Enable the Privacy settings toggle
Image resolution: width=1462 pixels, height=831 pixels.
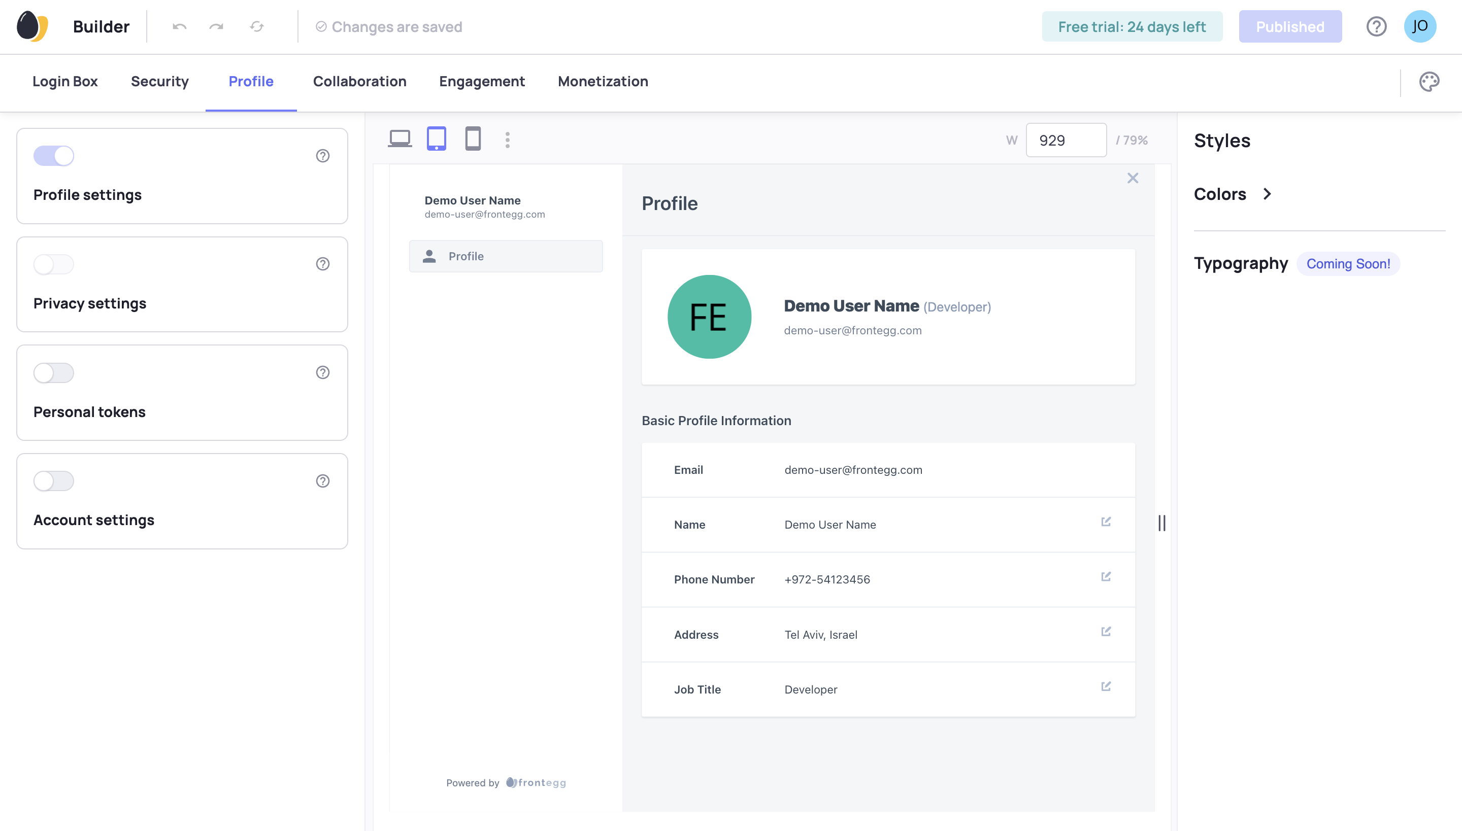(x=54, y=264)
